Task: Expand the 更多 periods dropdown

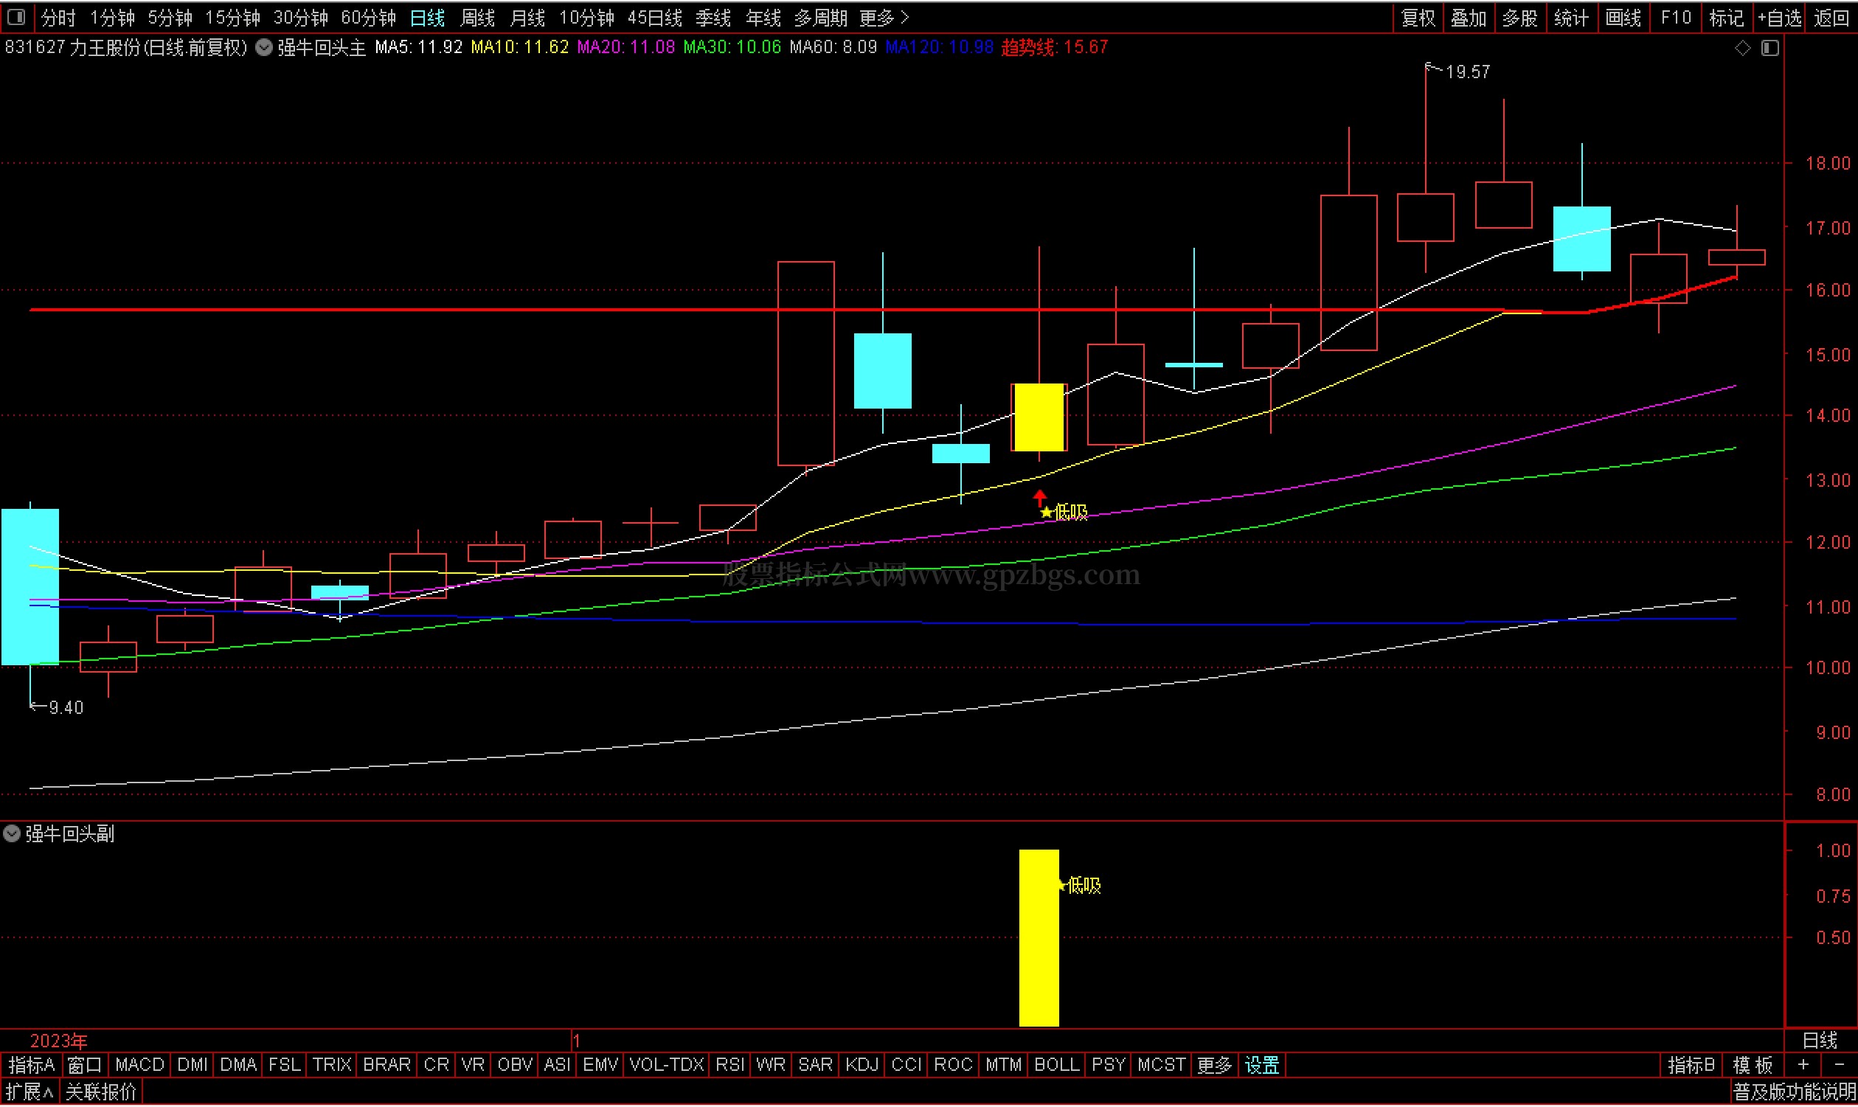Action: point(884,17)
